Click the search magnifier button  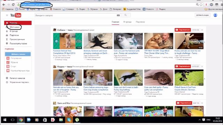[x=125, y=15]
